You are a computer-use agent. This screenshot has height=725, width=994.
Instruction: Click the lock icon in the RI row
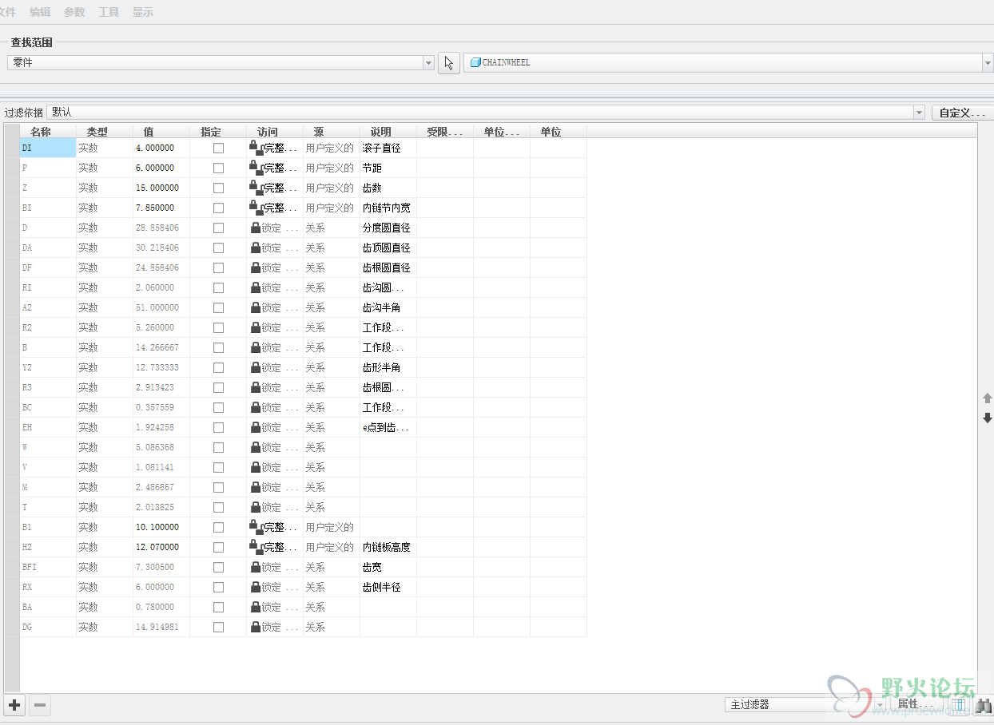[256, 287]
